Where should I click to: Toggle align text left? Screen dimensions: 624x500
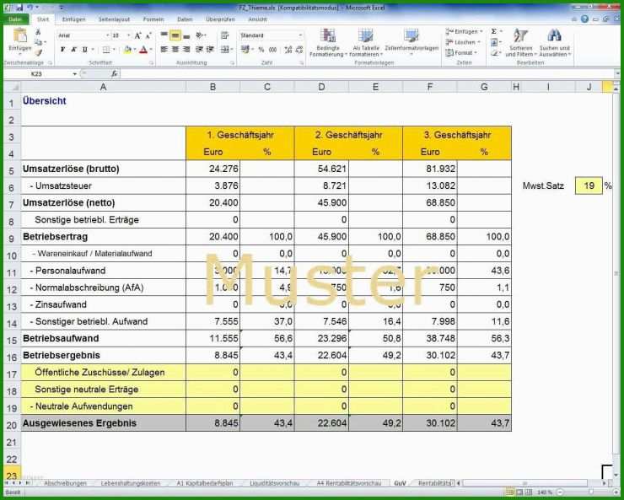point(164,49)
